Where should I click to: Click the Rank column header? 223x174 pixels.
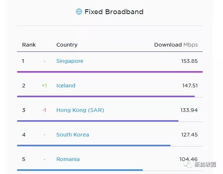[x=29, y=45]
